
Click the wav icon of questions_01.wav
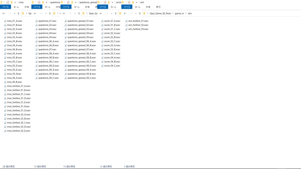pyautogui.click(x=36, y=21)
